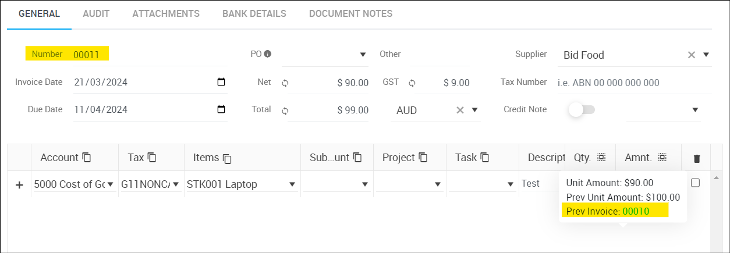This screenshot has height=253, width=730.
Task: Toggle the Credit Note switch
Action: pyautogui.click(x=582, y=109)
